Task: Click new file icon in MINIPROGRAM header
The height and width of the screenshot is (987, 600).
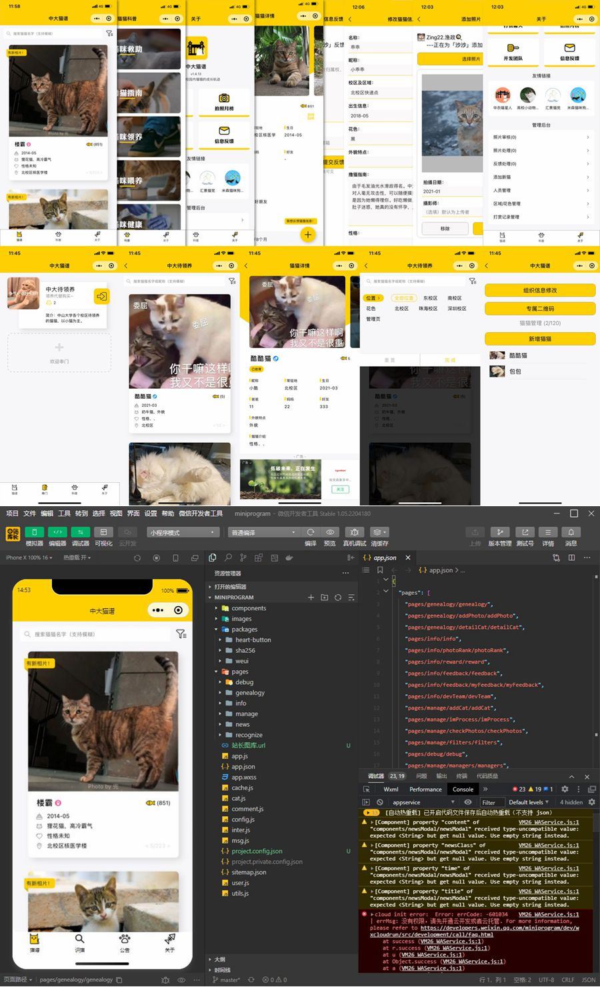Action: coord(311,598)
